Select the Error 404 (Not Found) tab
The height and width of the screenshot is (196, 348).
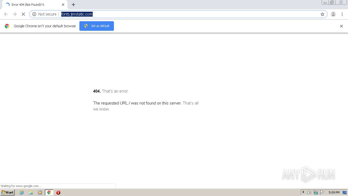(x=35, y=5)
